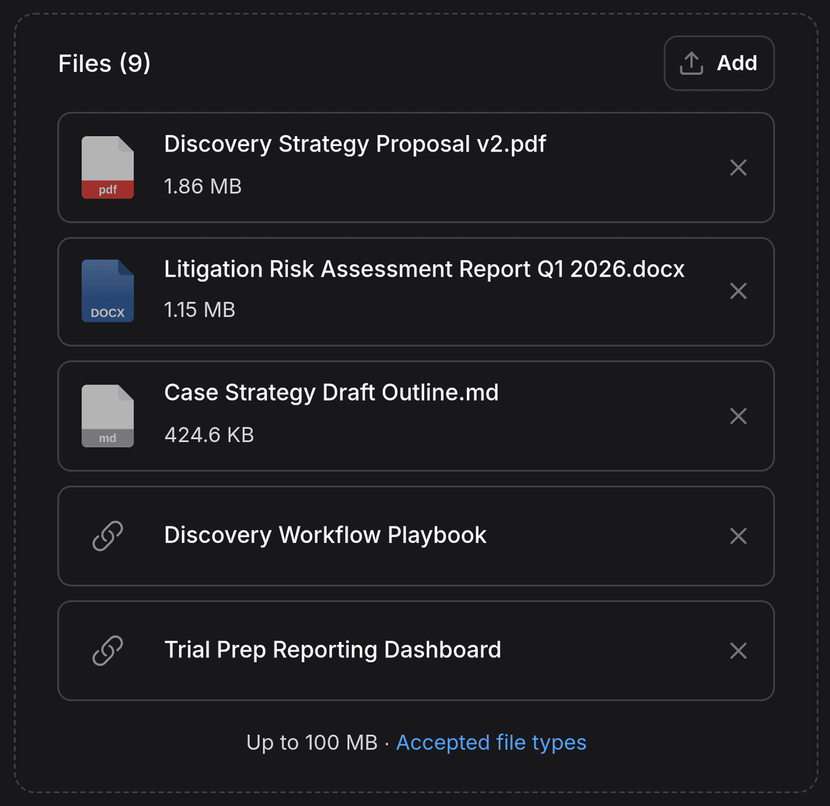Open Discovery Strategy Proposal v2.pdf
This screenshot has height=806, width=830.
pyautogui.click(x=355, y=144)
